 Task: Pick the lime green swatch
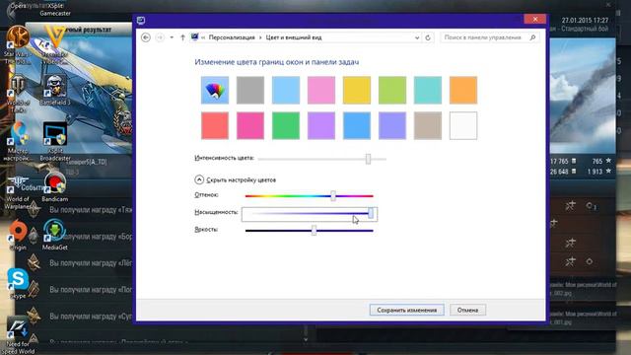pos(392,90)
